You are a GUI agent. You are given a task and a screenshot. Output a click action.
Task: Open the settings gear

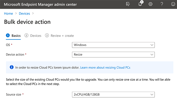tap(150, 4)
